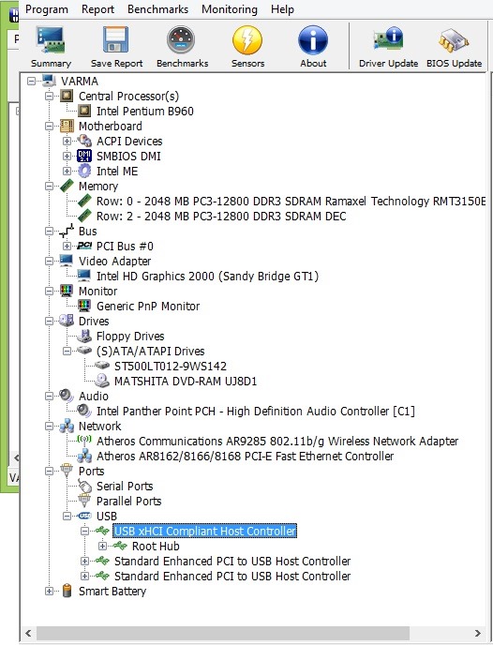Image resolution: width=493 pixels, height=645 pixels.
Task: Select the Row: 0 memory module entry
Action: (291, 202)
